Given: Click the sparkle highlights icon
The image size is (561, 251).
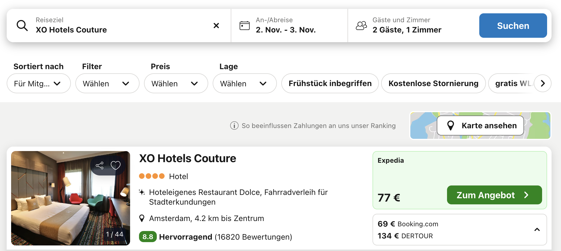Looking at the screenshot, I should click(x=142, y=192).
